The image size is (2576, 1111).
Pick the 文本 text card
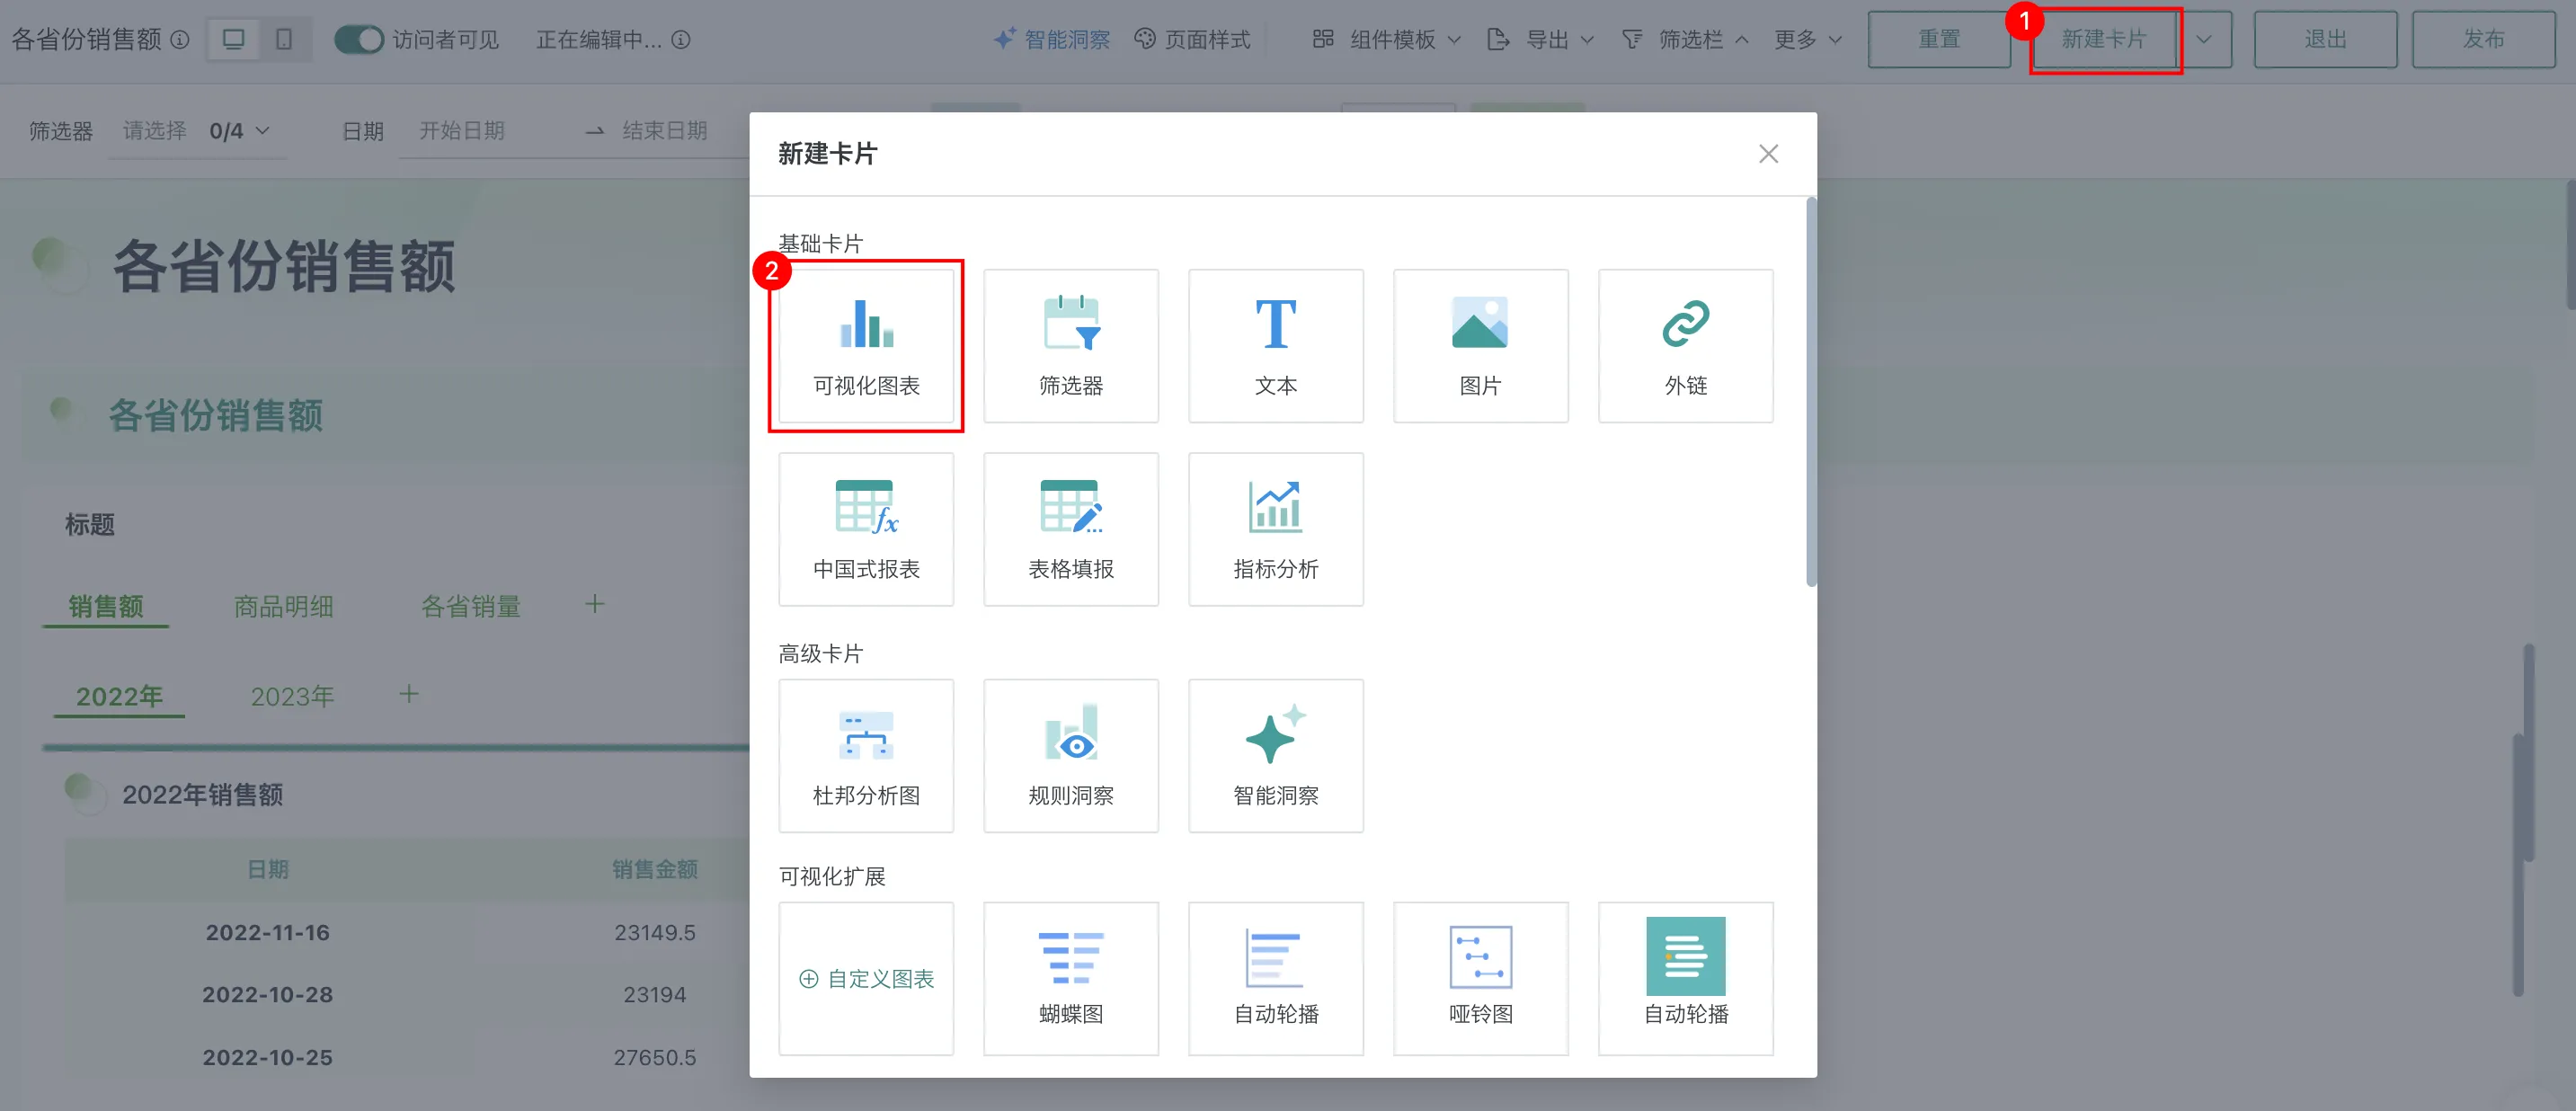tap(1275, 345)
